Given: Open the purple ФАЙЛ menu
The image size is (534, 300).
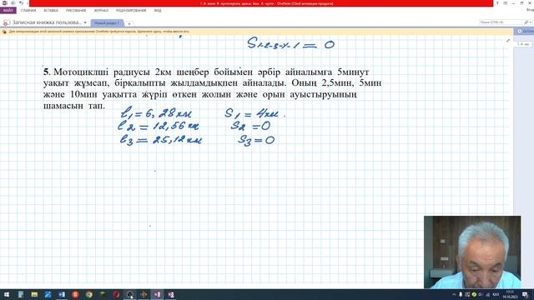Looking at the screenshot, I should click(x=8, y=11).
